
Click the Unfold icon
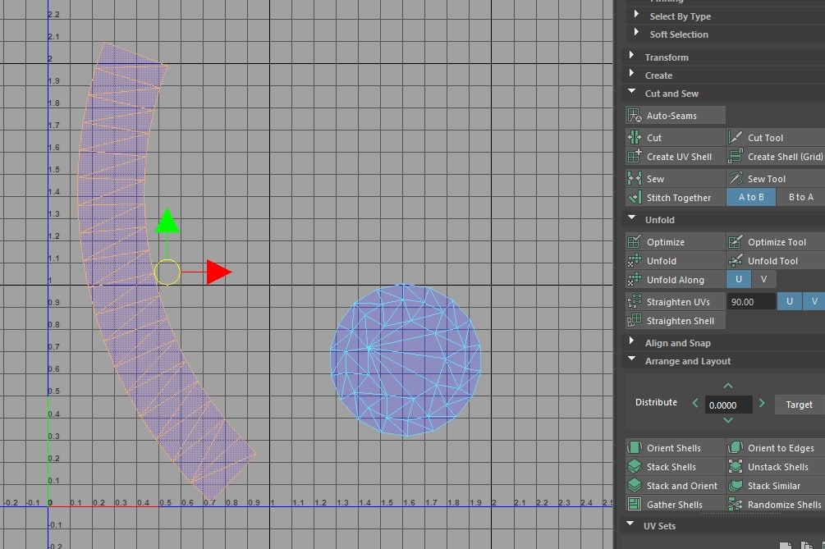634,260
